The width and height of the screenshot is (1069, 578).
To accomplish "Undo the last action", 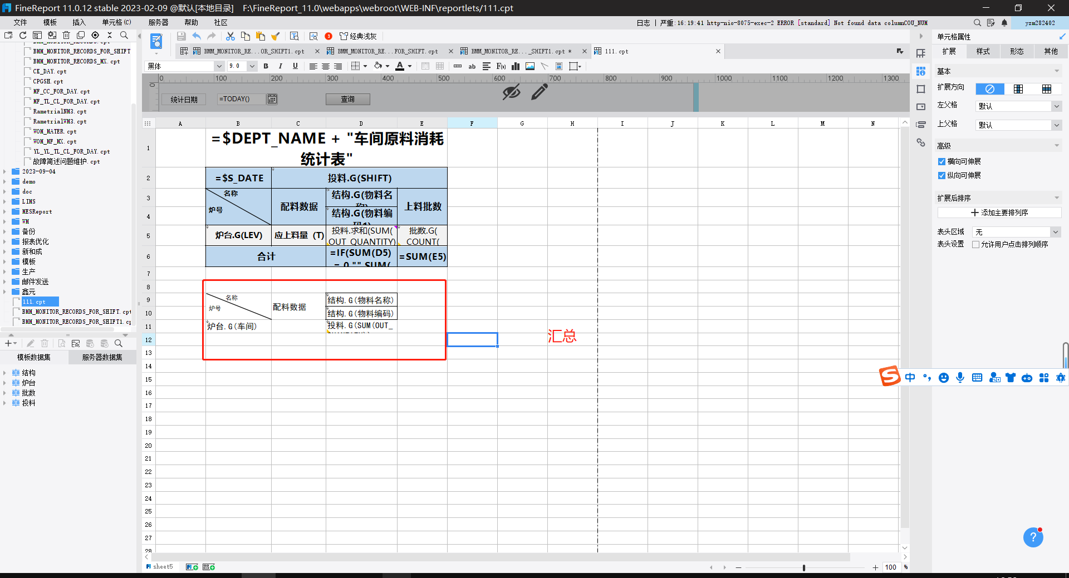I will point(197,36).
